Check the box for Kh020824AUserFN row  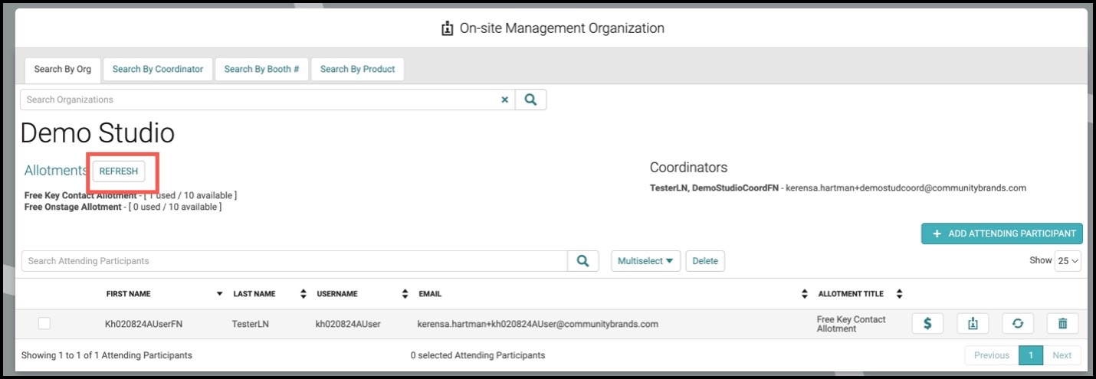[x=44, y=324]
